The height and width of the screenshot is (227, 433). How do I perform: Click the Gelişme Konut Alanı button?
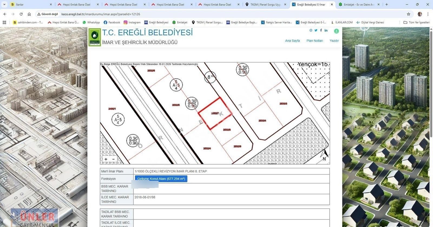pos(161,179)
